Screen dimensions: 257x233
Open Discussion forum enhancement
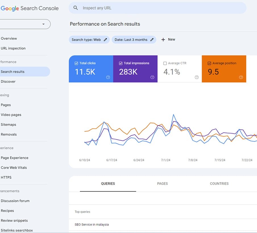pos(15,201)
